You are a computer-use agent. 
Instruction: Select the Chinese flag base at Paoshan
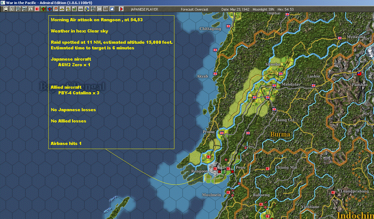tap(359, 73)
